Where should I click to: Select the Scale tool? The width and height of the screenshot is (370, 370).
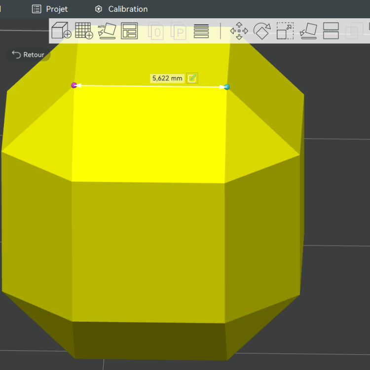(285, 31)
